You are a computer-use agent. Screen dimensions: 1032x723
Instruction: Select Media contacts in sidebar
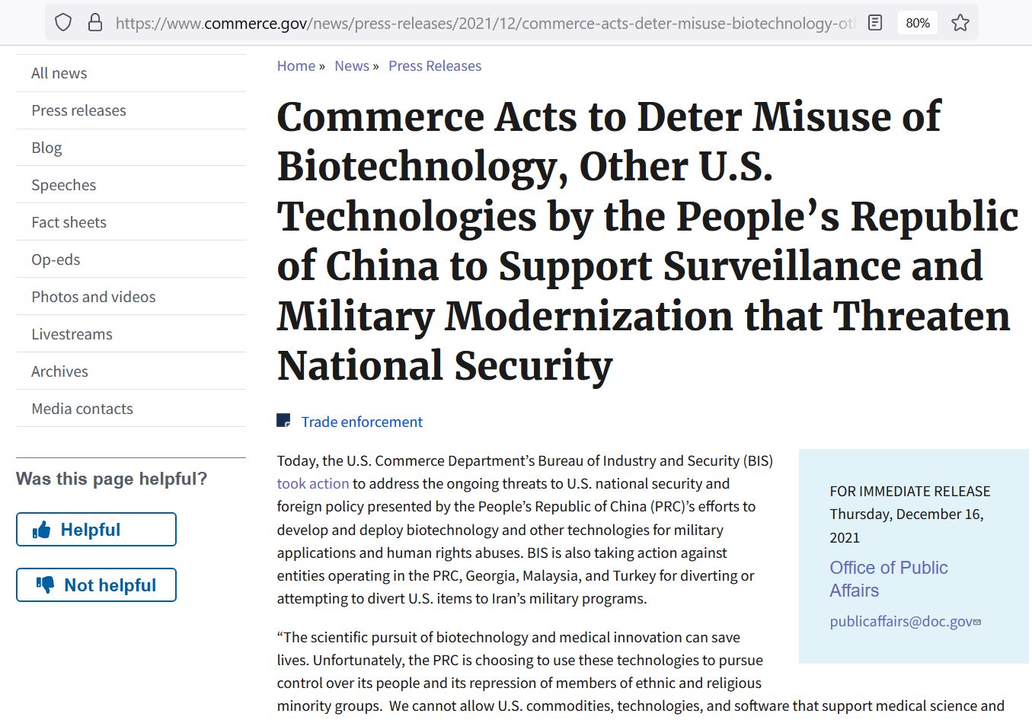pyautogui.click(x=82, y=409)
